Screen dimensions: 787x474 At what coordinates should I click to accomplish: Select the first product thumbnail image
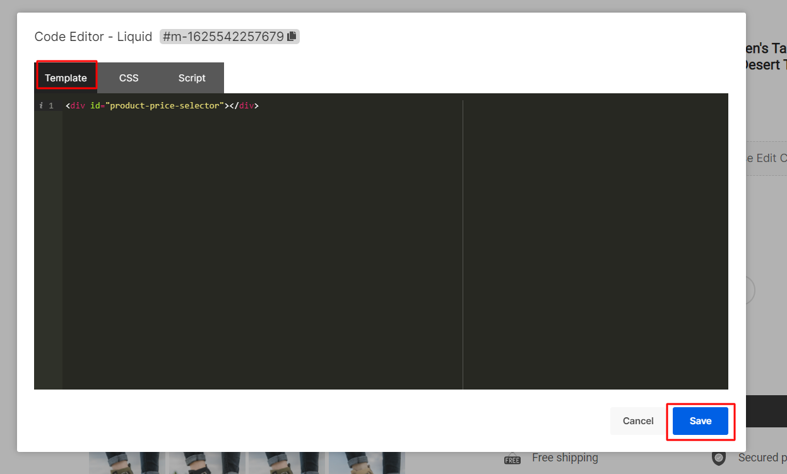click(127, 463)
